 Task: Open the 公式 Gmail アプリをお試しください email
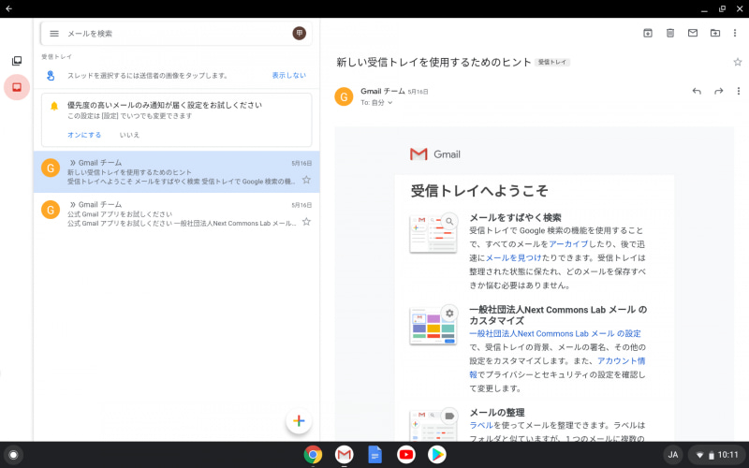[x=177, y=213]
